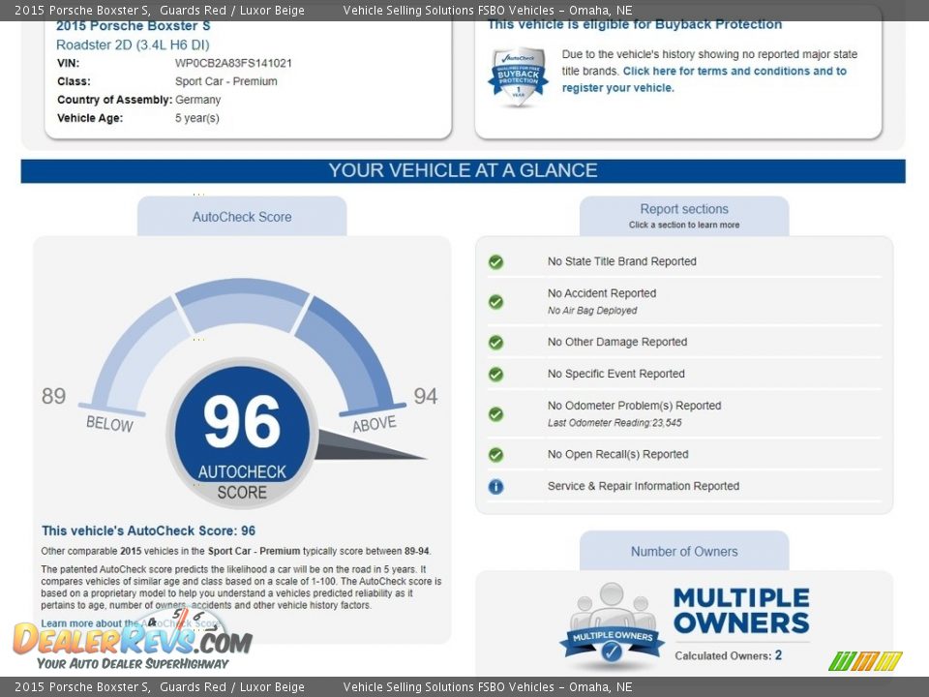Open Learn more about the AutoCheck Score link

[131, 623]
